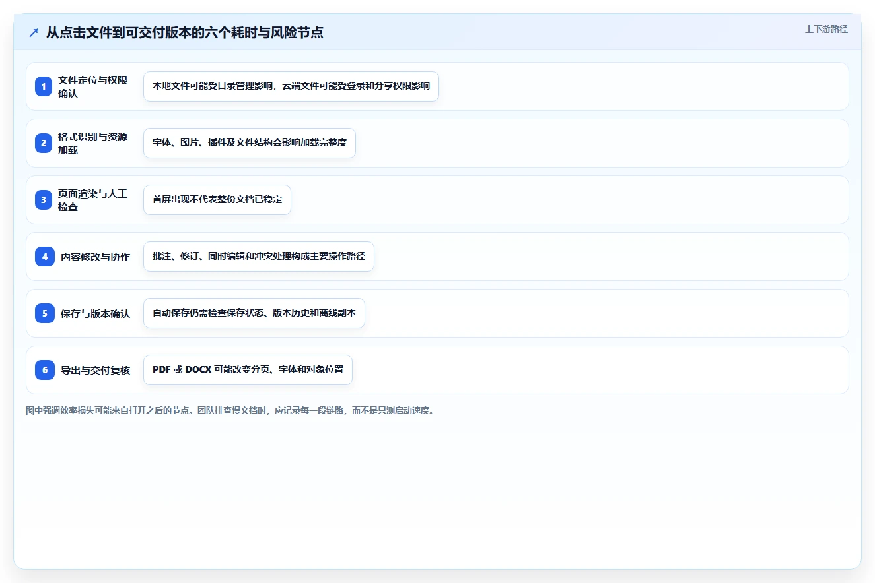Click the 上下游路径 label in the header
The image size is (875, 583).
pyautogui.click(x=826, y=29)
